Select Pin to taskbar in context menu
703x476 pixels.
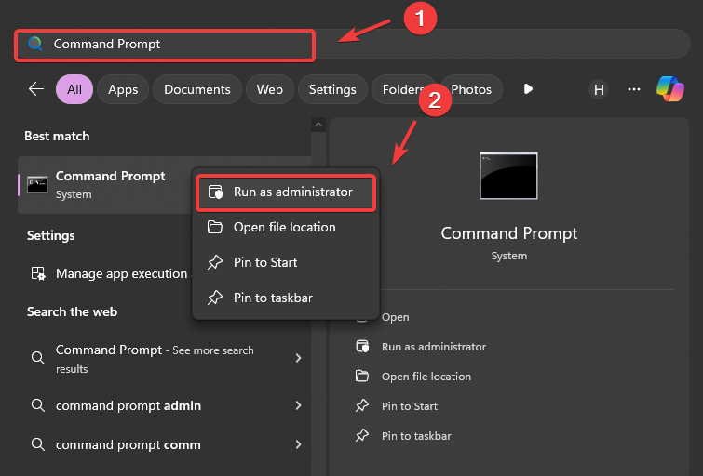pos(272,297)
